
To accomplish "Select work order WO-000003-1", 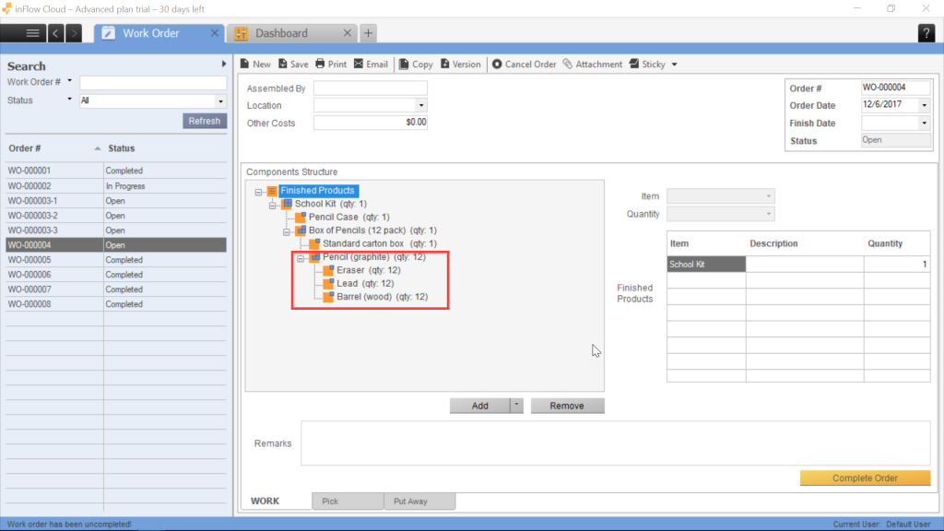I will click(116, 201).
